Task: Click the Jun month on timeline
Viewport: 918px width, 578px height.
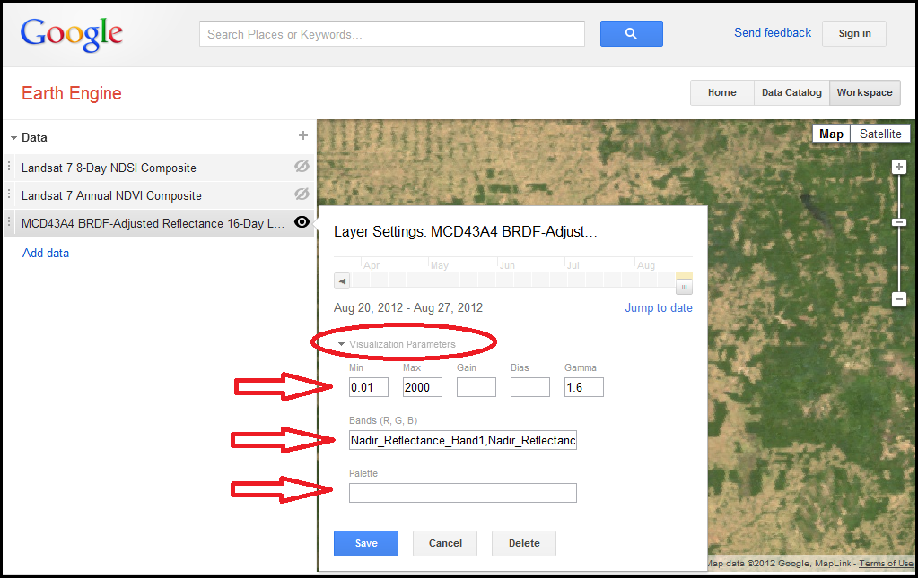Action: pos(507,265)
